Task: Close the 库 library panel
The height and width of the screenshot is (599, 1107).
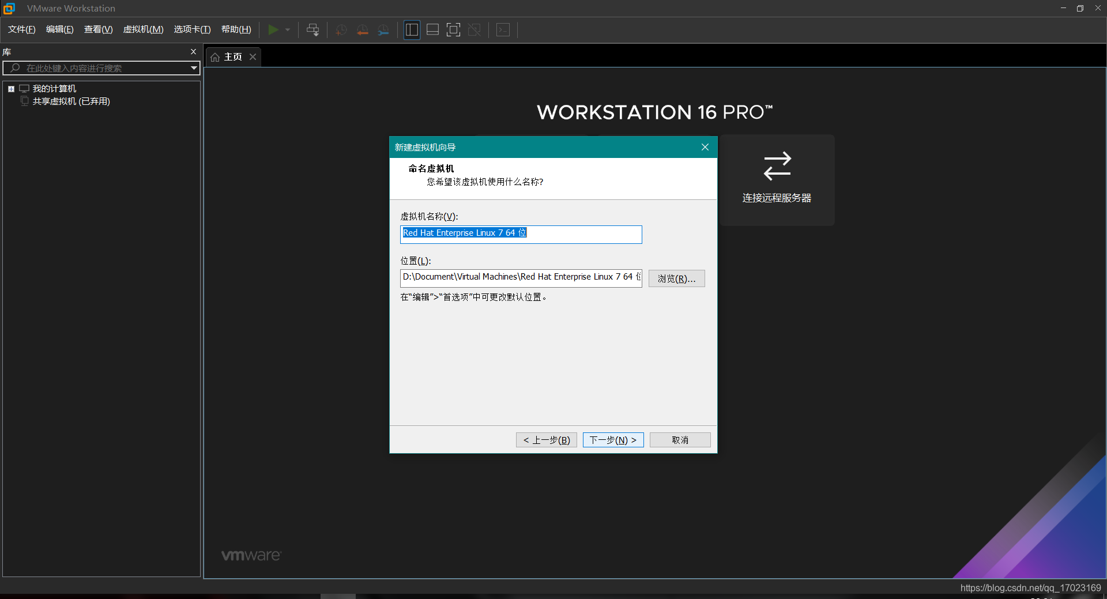Action: pos(193,52)
